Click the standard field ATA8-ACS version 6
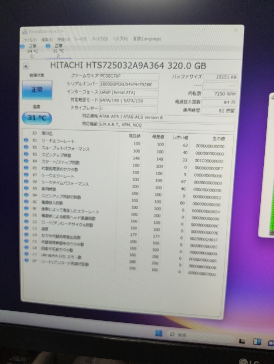This screenshot has width=274, height=364. (167, 118)
